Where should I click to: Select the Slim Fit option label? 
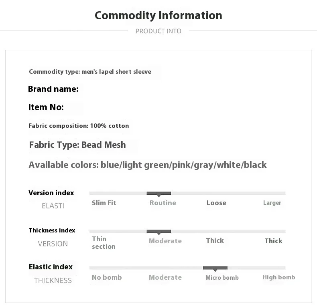pos(104,203)
